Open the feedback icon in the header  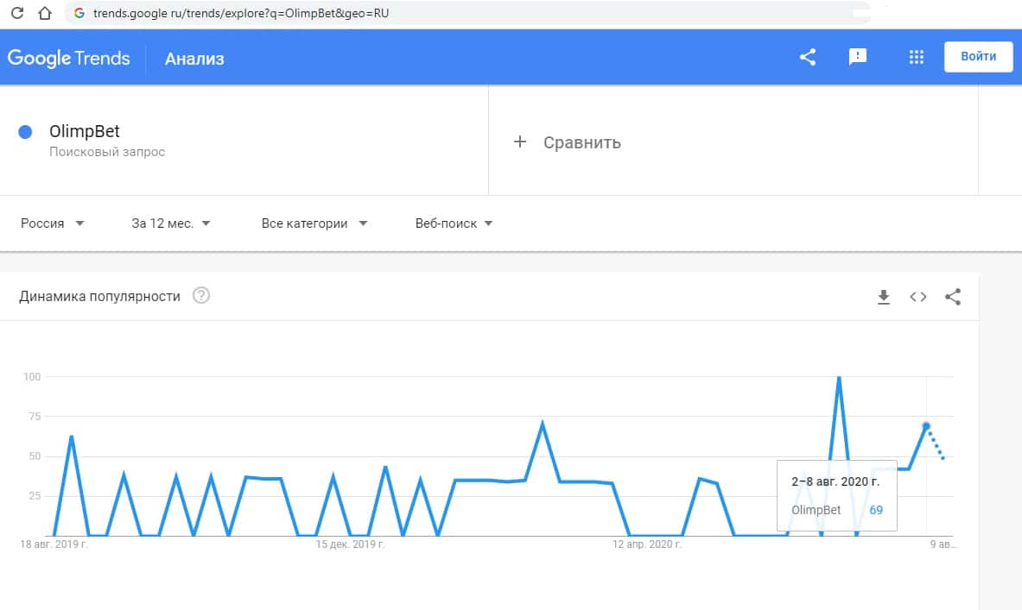coord(858,58)
